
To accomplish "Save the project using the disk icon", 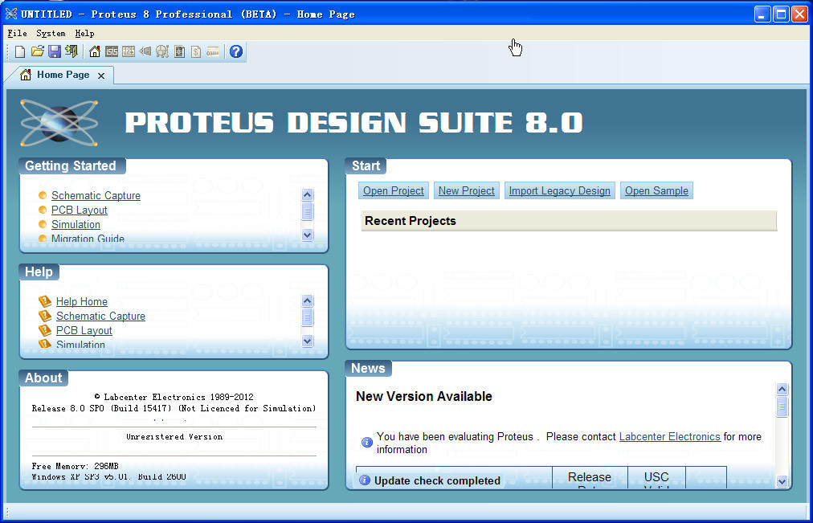I will pyautogui.click(x=55, y=51).
